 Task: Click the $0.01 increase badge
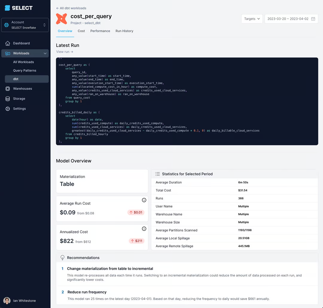coord(136,212)
